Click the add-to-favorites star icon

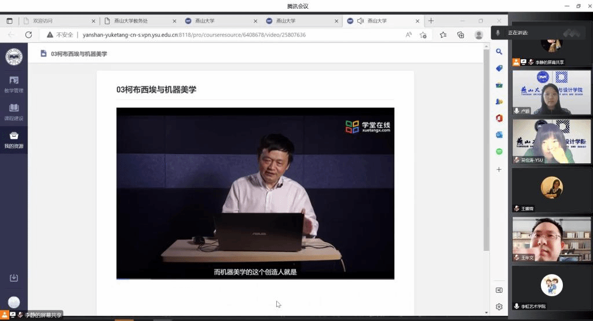tap(443, 35)
